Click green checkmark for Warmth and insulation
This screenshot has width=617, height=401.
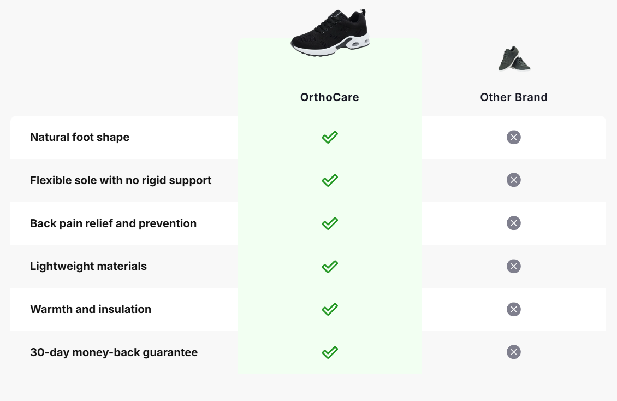(330, 309)
